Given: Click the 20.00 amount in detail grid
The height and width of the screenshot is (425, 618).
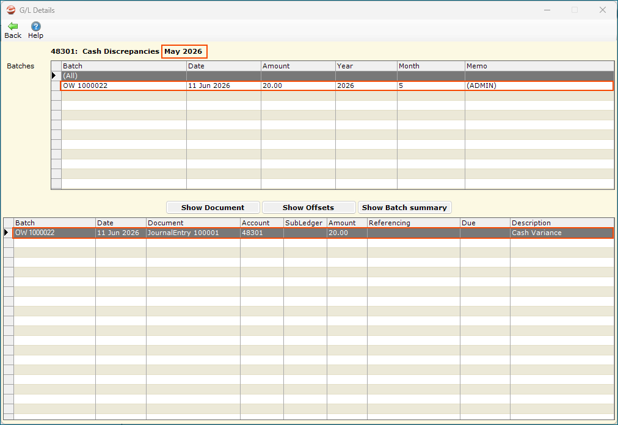Looking at the screenshot, I should (347, 233).
